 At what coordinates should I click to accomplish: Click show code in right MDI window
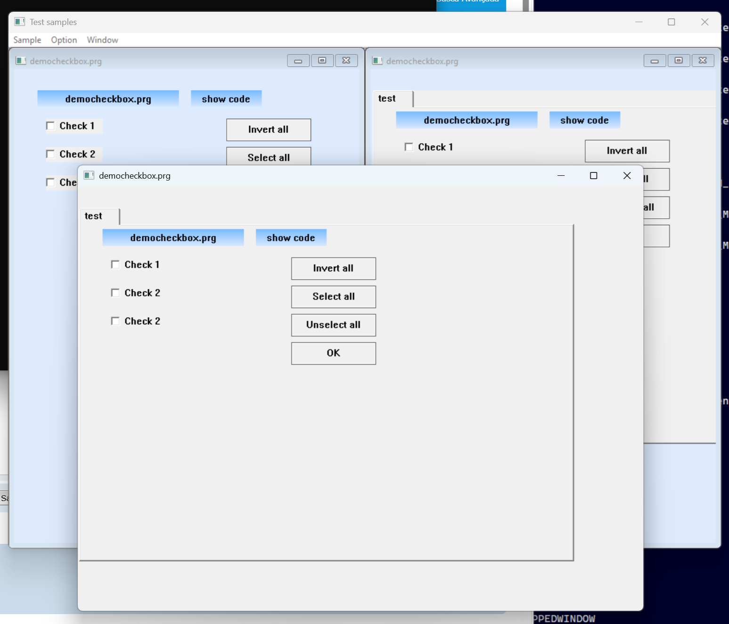[585, 120]
